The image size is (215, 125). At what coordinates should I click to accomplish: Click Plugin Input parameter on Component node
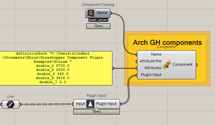(x=151, y=75)
